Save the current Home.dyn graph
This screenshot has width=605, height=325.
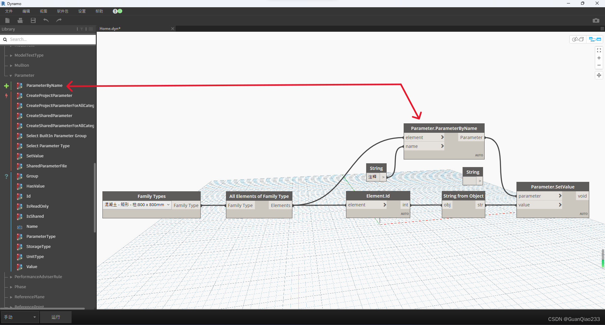(x=33, y=20)
